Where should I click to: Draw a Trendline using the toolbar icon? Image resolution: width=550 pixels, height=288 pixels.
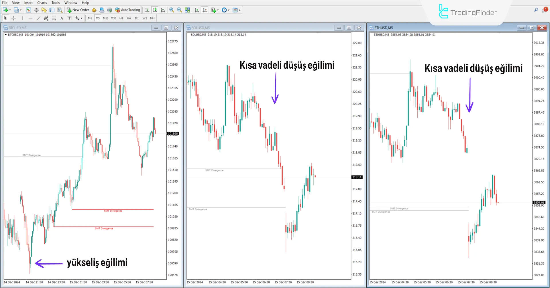click(x=38, y=18)
